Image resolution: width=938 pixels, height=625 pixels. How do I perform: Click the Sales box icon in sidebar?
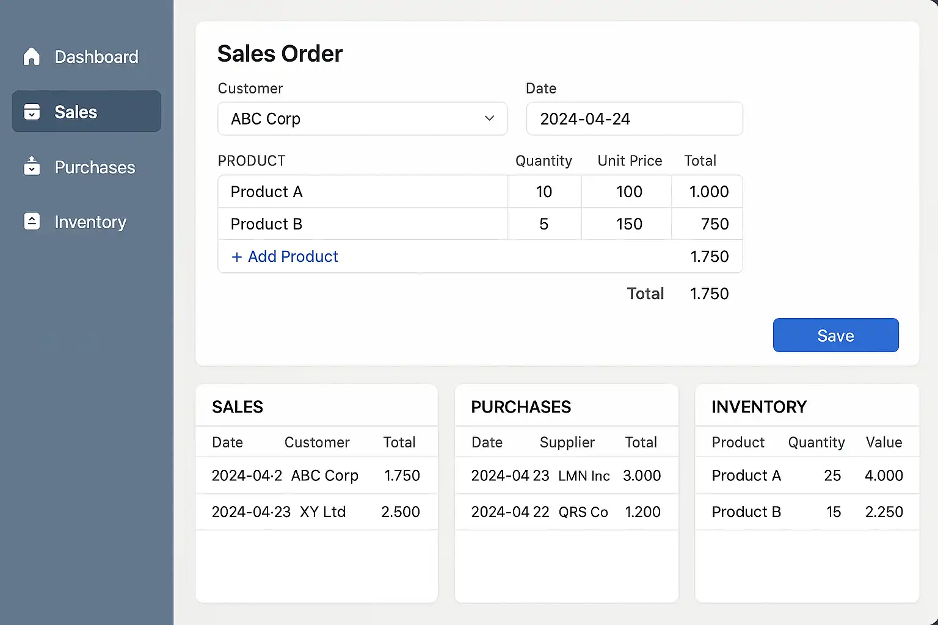pos(32,112)
